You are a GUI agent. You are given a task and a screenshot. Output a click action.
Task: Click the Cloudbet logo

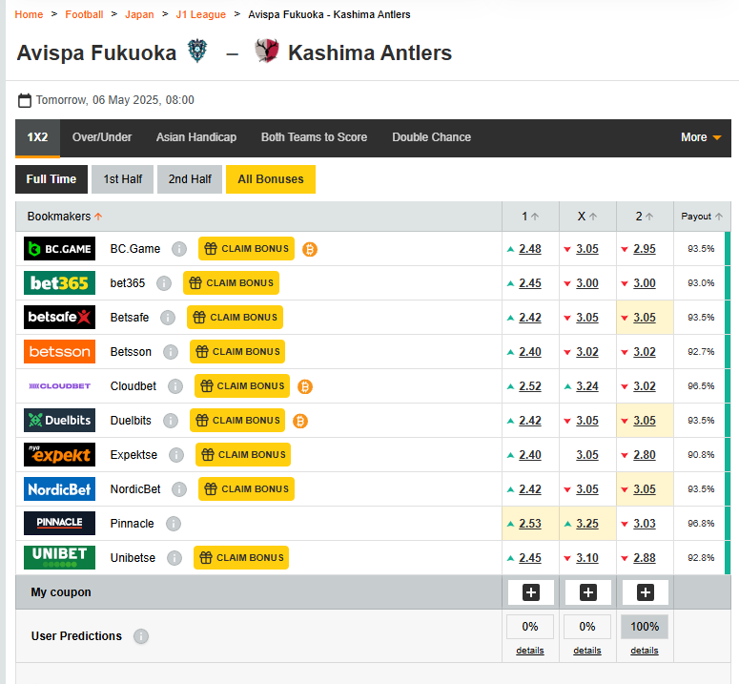[x=59, y=386]
